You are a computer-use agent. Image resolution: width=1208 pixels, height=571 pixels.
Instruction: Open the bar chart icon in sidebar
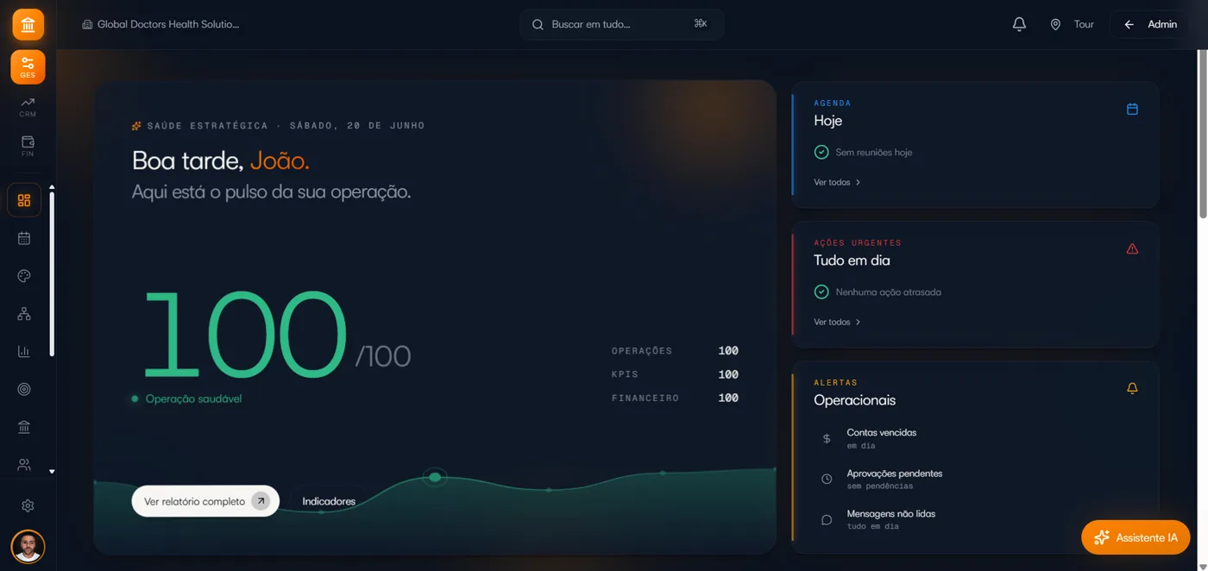tap(24, 352)
